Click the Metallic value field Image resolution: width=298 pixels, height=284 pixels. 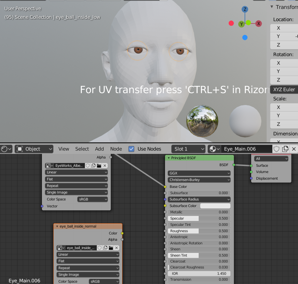pyautogui.click(x=199, y=212)
